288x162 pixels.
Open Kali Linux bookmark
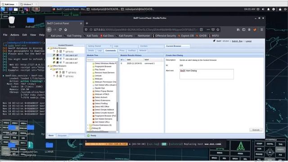[x=55, y=36]
